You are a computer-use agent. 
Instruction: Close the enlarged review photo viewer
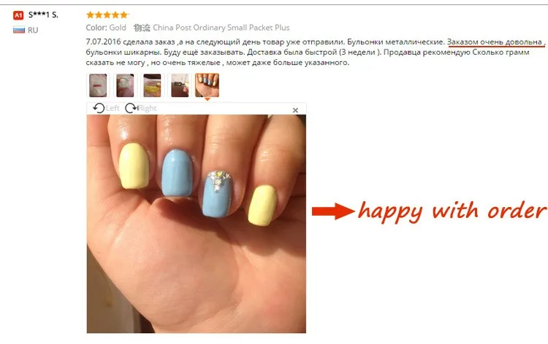tap(295, 110)
